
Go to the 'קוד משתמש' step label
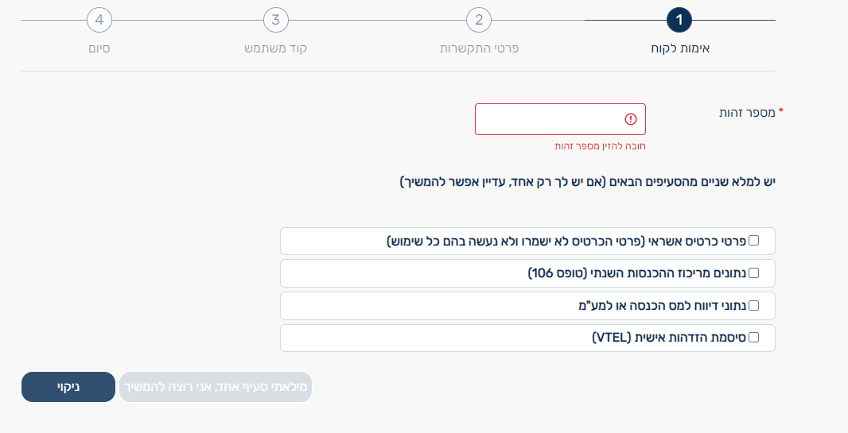pos(275,48)
